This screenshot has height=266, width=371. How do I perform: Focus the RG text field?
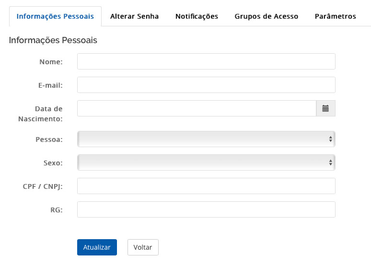click(206, 209)
